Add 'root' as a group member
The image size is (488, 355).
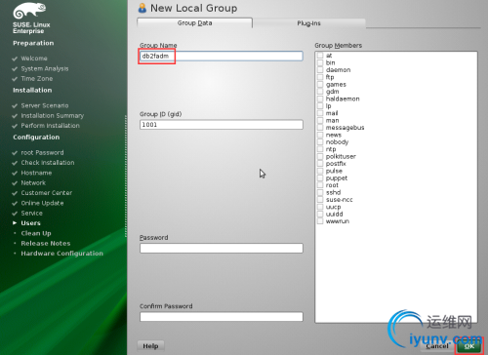pyautogui.click(x=320, y=185)
